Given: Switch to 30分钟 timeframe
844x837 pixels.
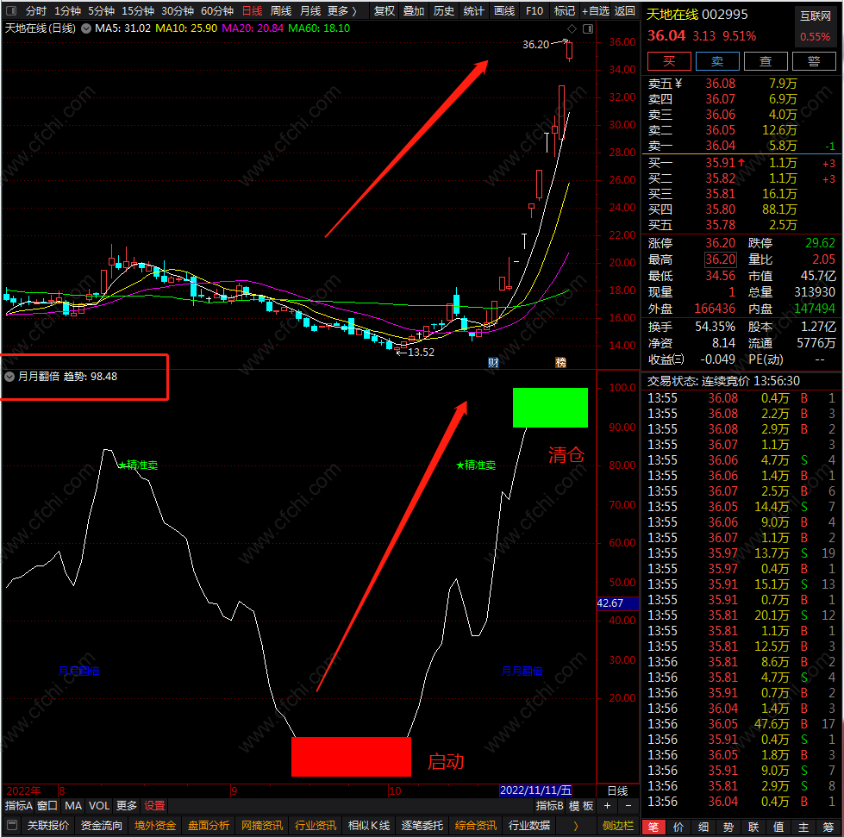Looking at the screenshot, I should tap(178, 10).
